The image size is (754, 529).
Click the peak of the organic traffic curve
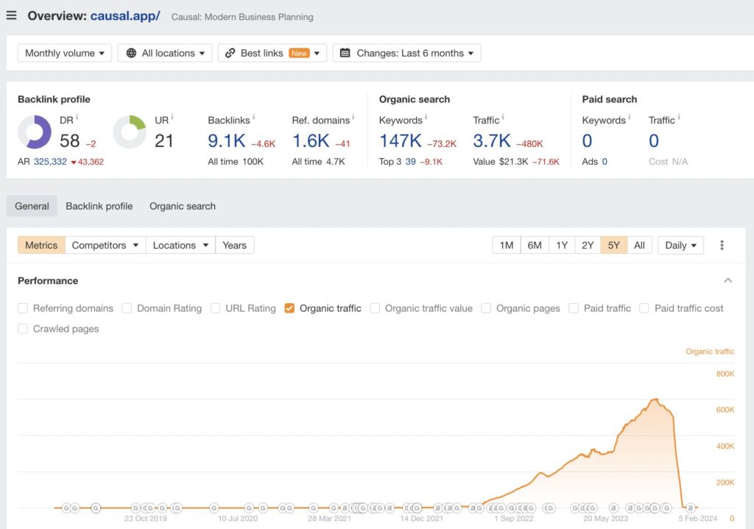click(655, 400)
